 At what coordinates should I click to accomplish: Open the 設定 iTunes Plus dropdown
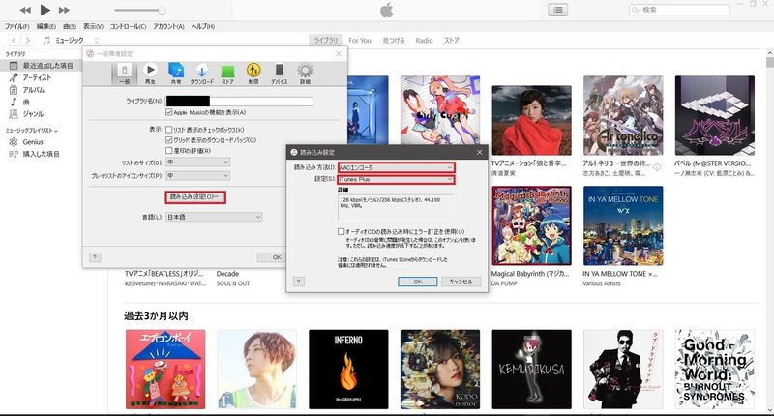(x=396, y=179)
